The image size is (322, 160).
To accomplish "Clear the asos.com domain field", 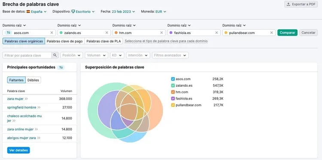I will (52, 33).
